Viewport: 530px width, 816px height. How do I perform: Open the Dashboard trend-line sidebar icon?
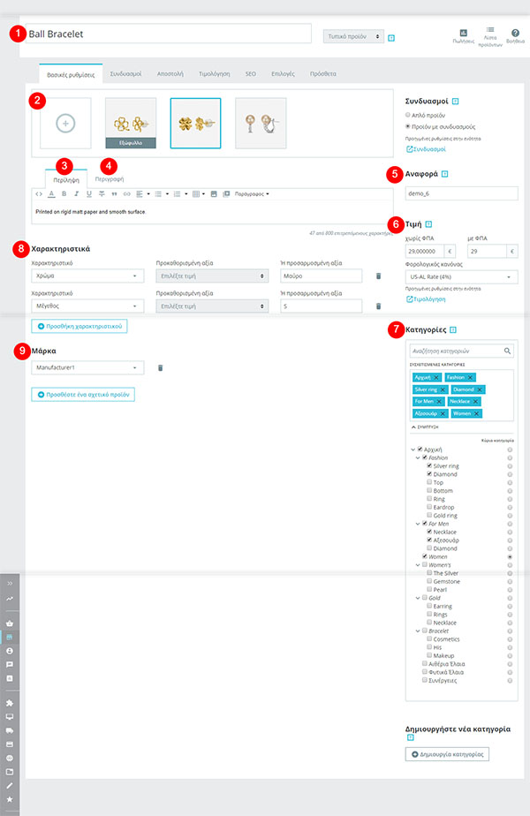click(10, 599)
